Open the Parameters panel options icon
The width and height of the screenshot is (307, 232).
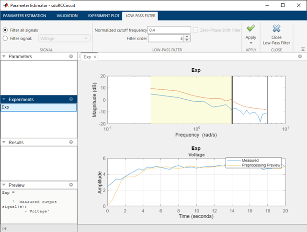tap(71, 56)
